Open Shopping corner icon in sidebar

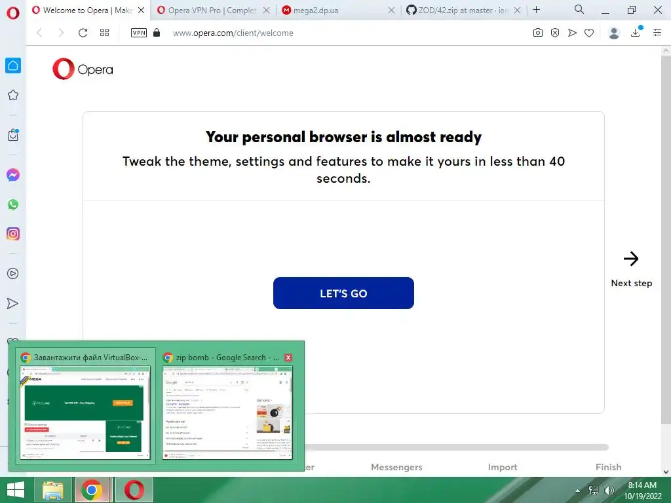(13, 135)
